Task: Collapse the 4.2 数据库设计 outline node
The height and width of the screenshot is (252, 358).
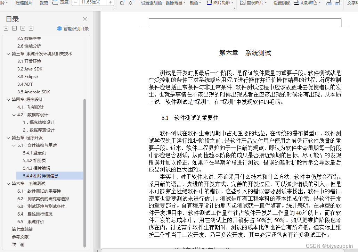Action: [14, 115]
